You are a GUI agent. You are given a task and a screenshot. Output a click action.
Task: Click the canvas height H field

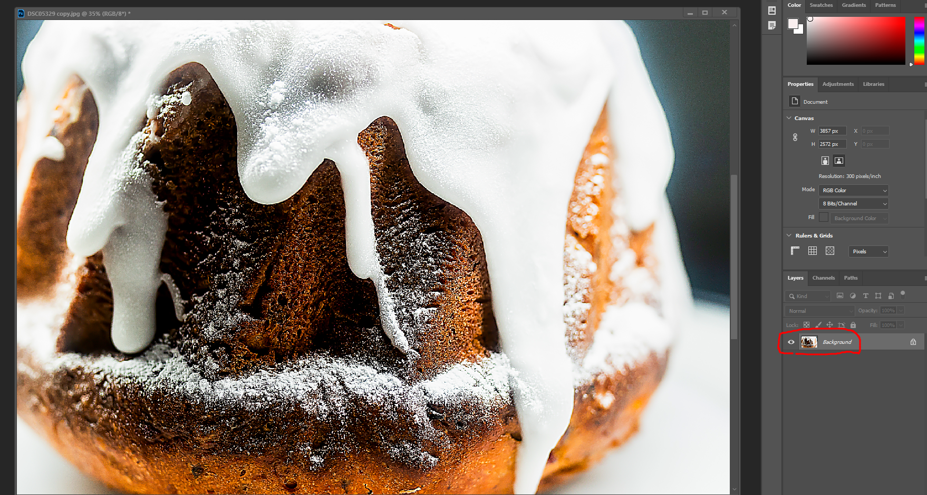point(832,144)
